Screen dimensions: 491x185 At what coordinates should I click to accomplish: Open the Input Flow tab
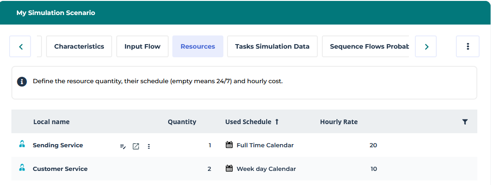click(x=142, y=46)
